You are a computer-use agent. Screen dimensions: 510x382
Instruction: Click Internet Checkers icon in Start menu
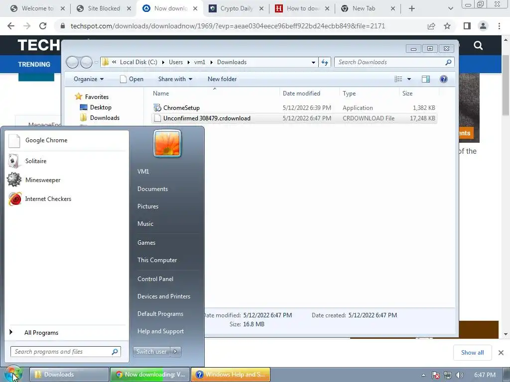click(x=14, y=199)
